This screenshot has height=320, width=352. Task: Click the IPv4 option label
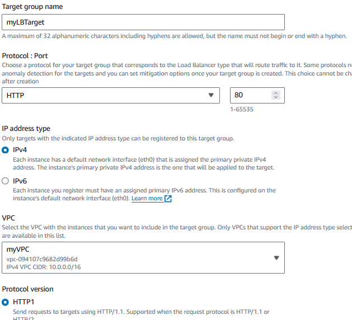point(20,150)
